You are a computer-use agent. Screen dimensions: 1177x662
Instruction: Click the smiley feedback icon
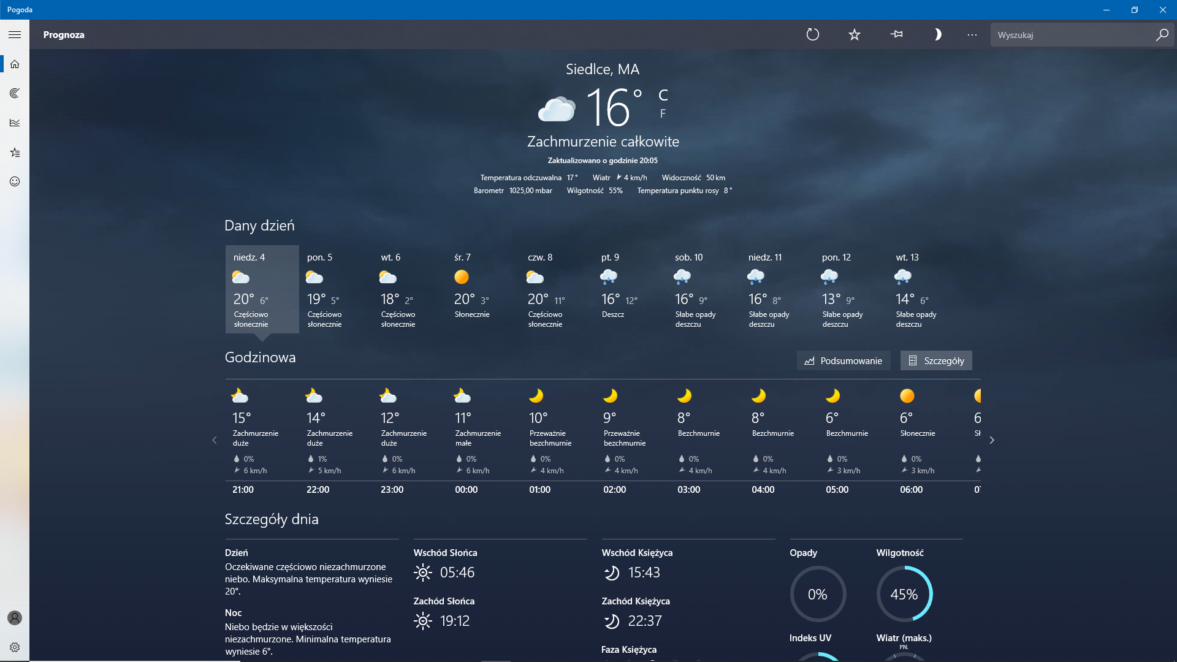tap(15, 181)
